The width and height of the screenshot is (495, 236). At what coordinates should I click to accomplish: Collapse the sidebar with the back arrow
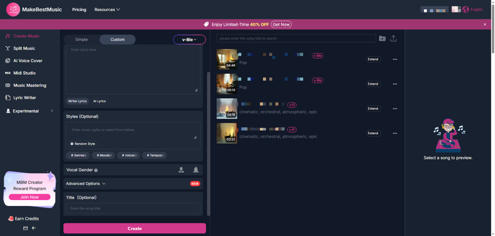(x=34, y=228)
